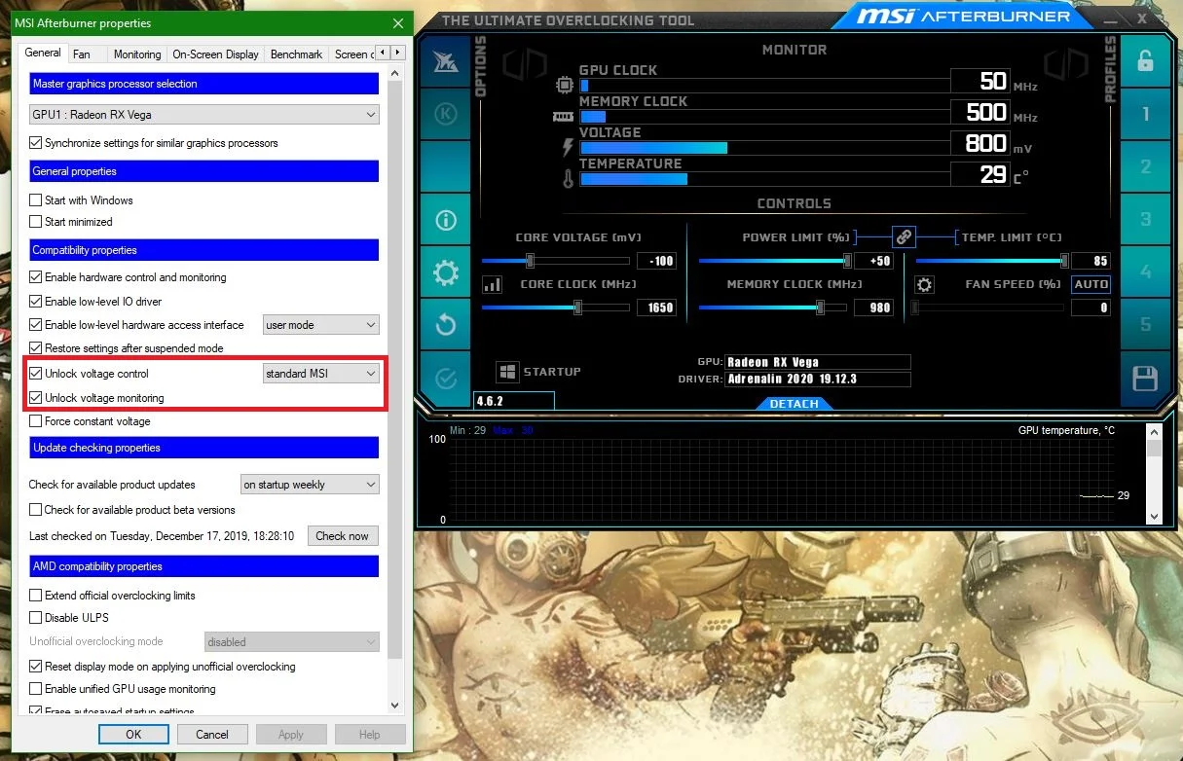Toggle the power/temp limit link icon
Image resolution: width=1183 pixels, height=761 pixels.
click(904, 236)
